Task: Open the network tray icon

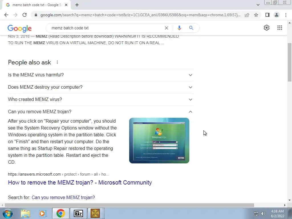Action: pos(256,214)
